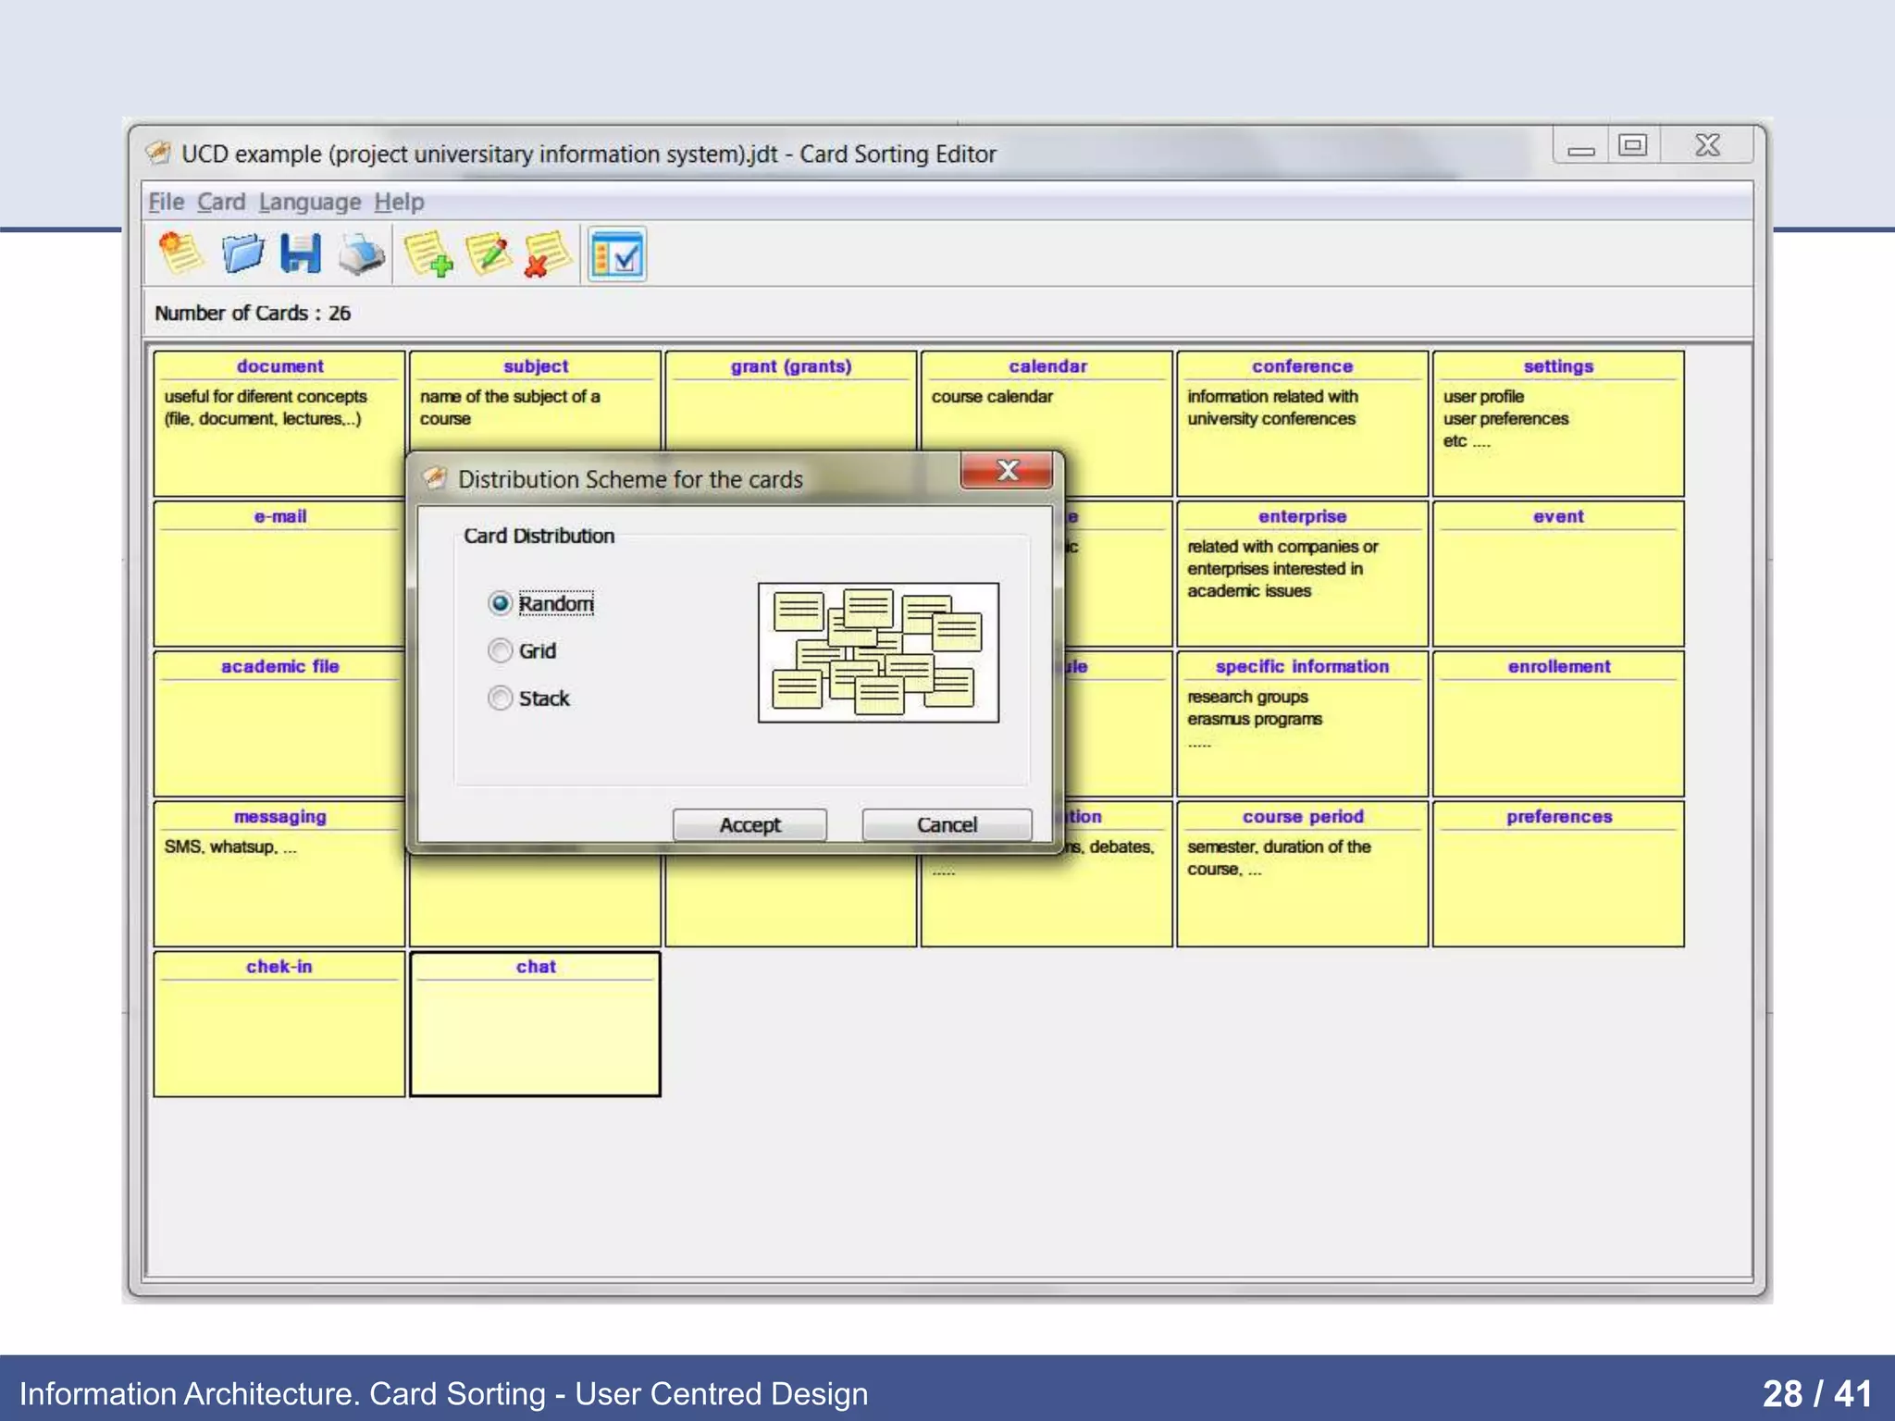Add a new card with the green plus icon
Viewport: 1895px width, 1421px height.
[428, 254]
